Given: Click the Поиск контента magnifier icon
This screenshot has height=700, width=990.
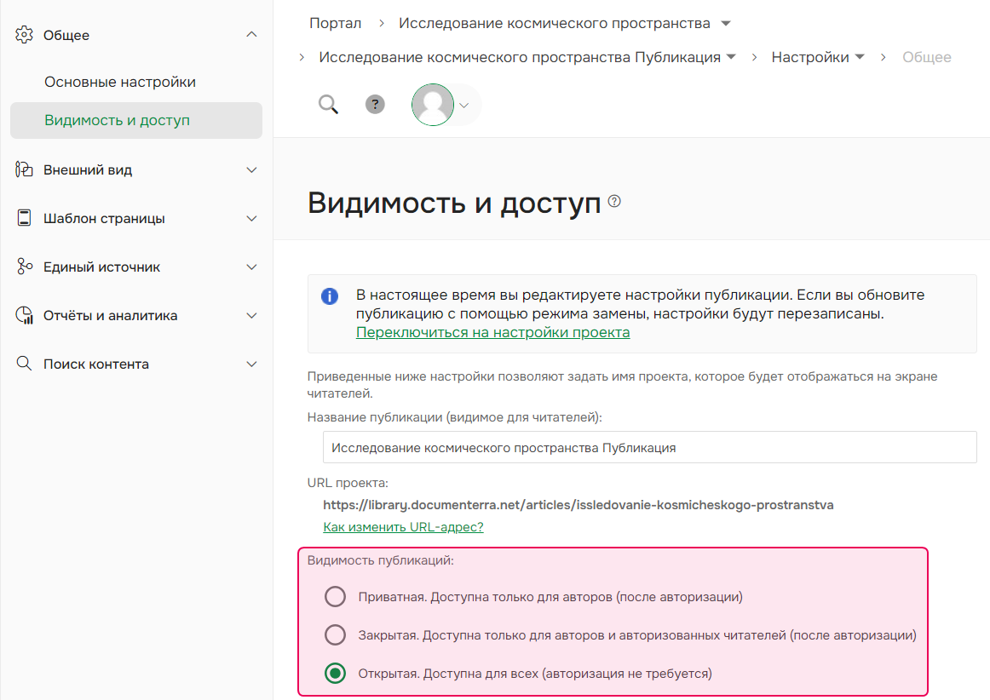Looking at the screenshot, I should [22, 363].
